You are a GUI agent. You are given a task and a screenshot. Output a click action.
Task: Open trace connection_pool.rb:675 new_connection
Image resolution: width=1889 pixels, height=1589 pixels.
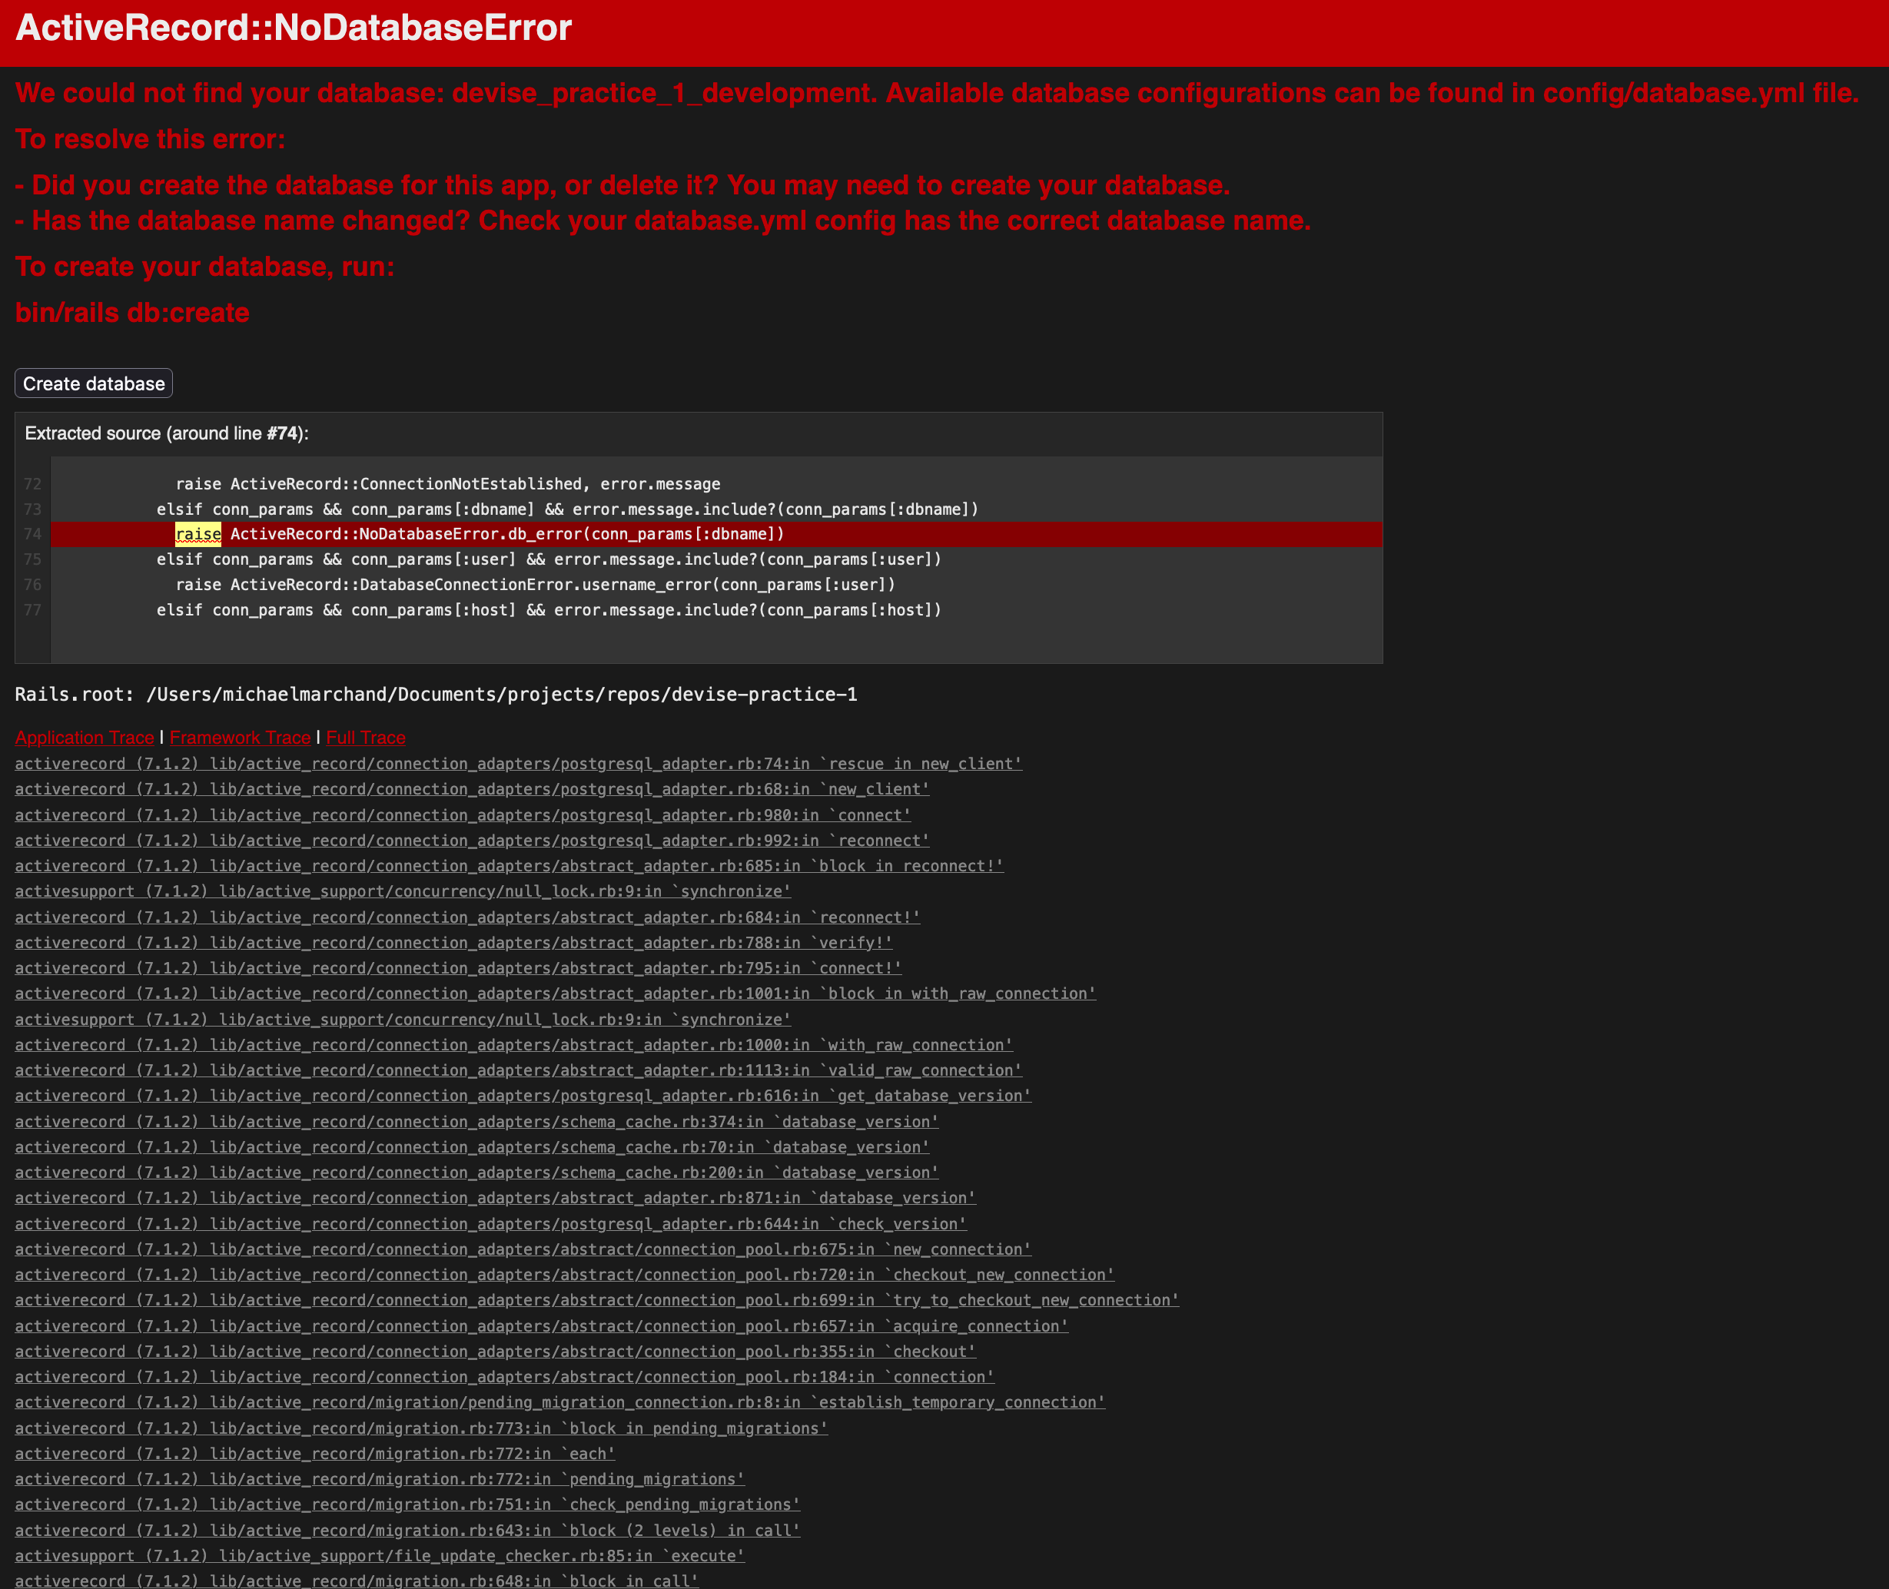[523, 1249]
